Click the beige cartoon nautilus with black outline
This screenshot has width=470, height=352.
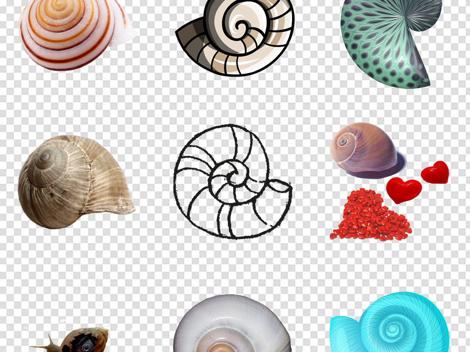235,38
